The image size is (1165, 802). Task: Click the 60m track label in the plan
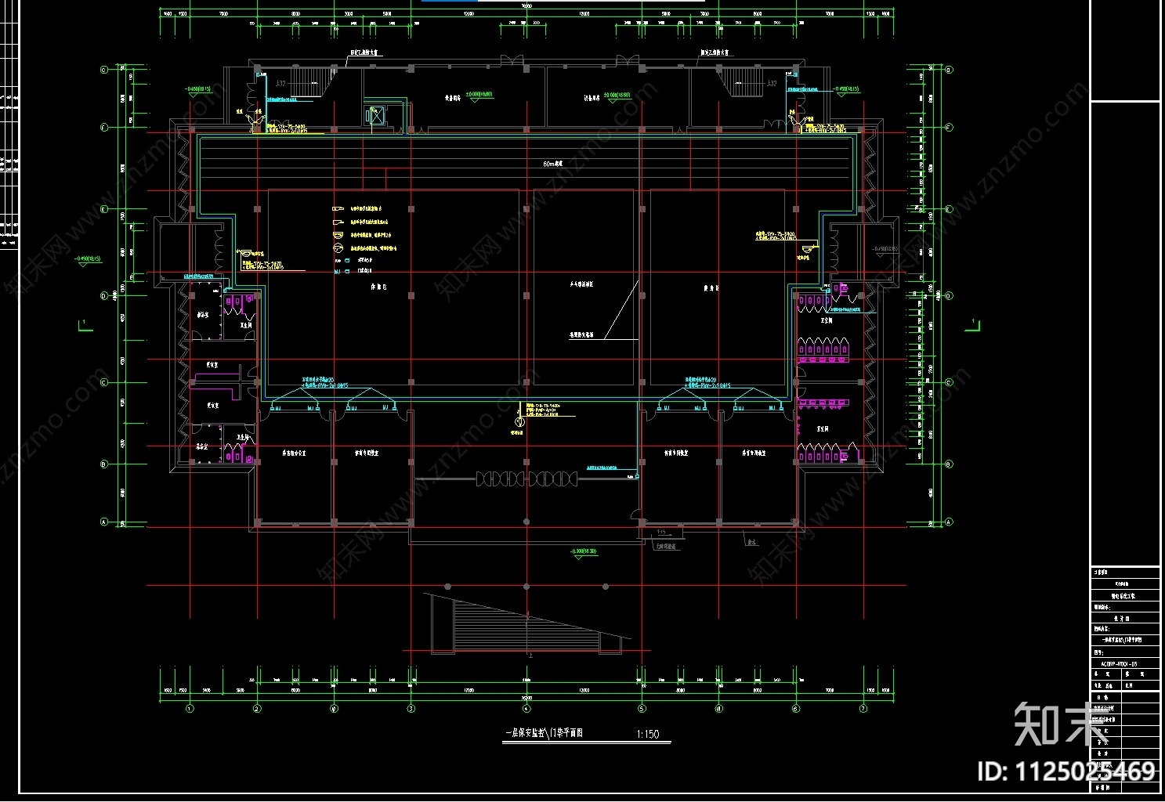[553, 164]
